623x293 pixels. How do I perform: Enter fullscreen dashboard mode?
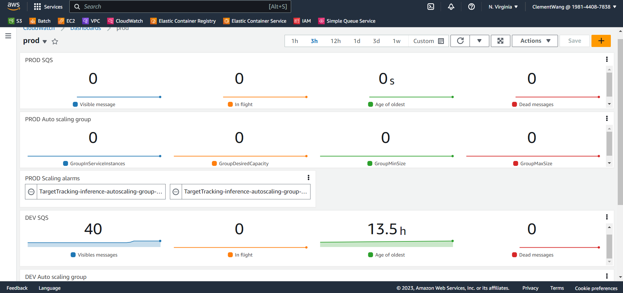coord(500,41)
